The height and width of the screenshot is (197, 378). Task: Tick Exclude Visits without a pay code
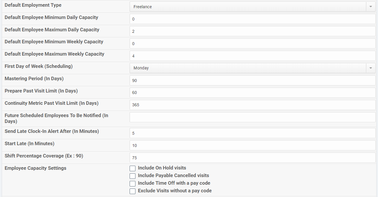[133, 191]
